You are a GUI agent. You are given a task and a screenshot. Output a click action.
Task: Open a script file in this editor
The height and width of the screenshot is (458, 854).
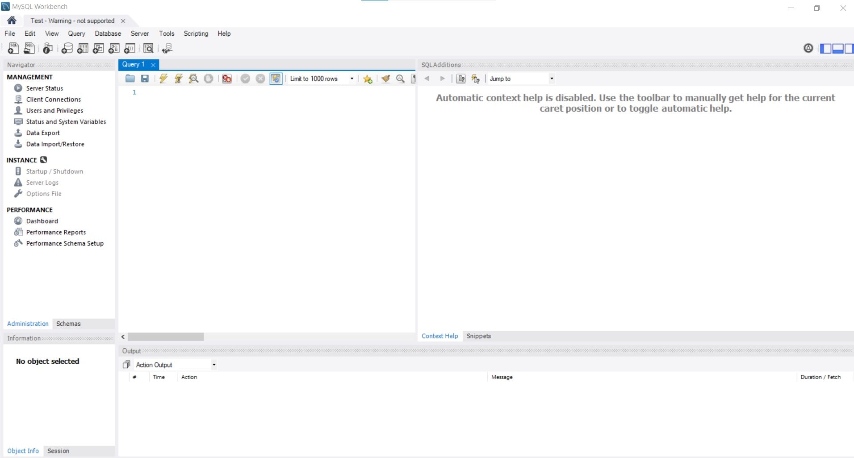tap(130, 79)
